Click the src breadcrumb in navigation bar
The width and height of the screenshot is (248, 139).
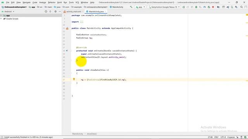click(40, 7)
